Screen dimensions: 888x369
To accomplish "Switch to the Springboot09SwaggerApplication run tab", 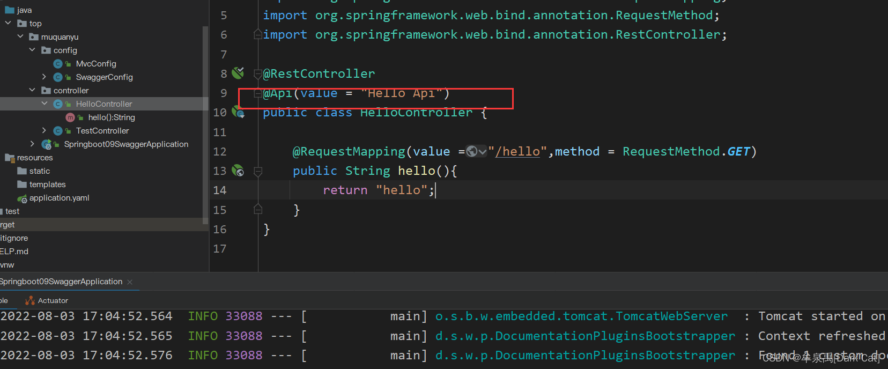I will pyautogui.click(x=61, y=282).
